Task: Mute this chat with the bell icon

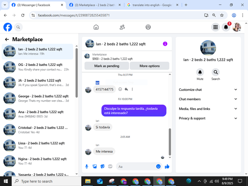Action: (x=200, y=72)
